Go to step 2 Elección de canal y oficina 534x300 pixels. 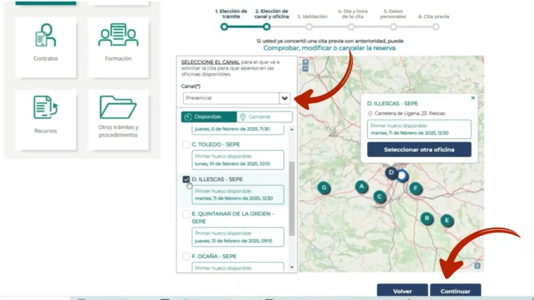(x=267, y=26)
